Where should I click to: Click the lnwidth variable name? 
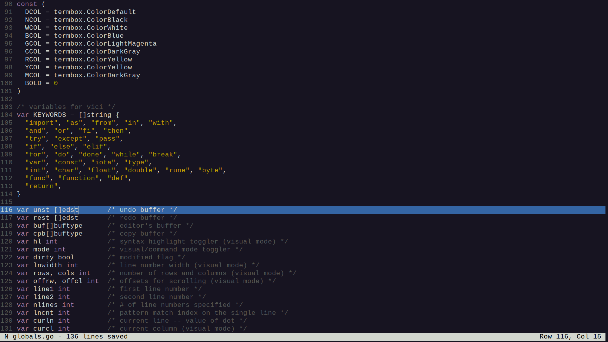click(47, 265)
